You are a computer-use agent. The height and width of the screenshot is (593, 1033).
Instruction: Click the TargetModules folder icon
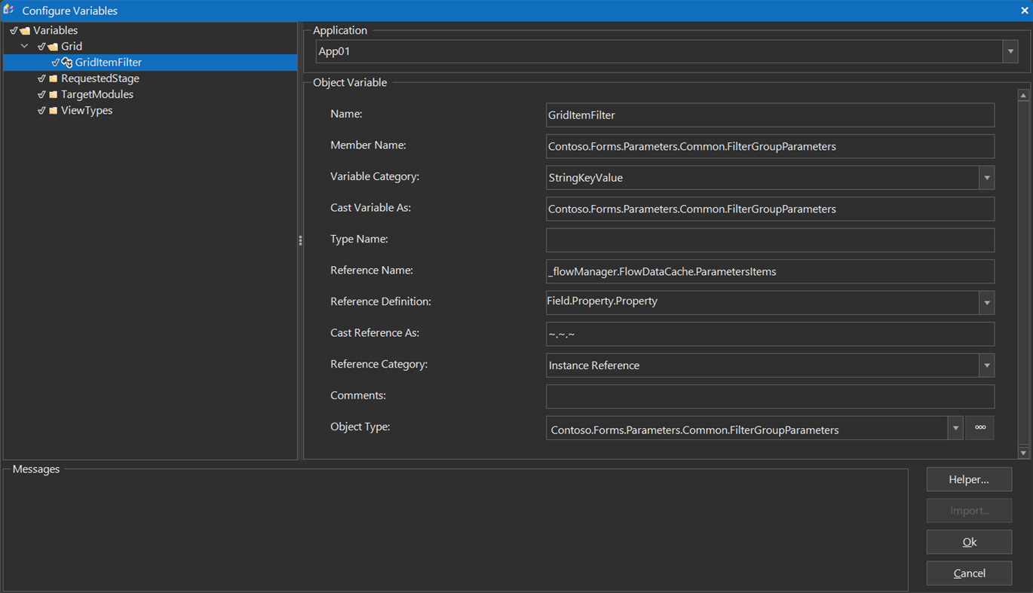[53, 94]
